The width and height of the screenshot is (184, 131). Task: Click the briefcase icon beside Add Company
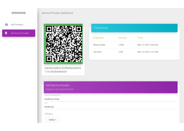[x=6, y=24]
